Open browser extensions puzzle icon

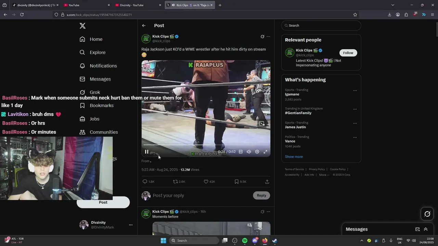tap(406, 15)
